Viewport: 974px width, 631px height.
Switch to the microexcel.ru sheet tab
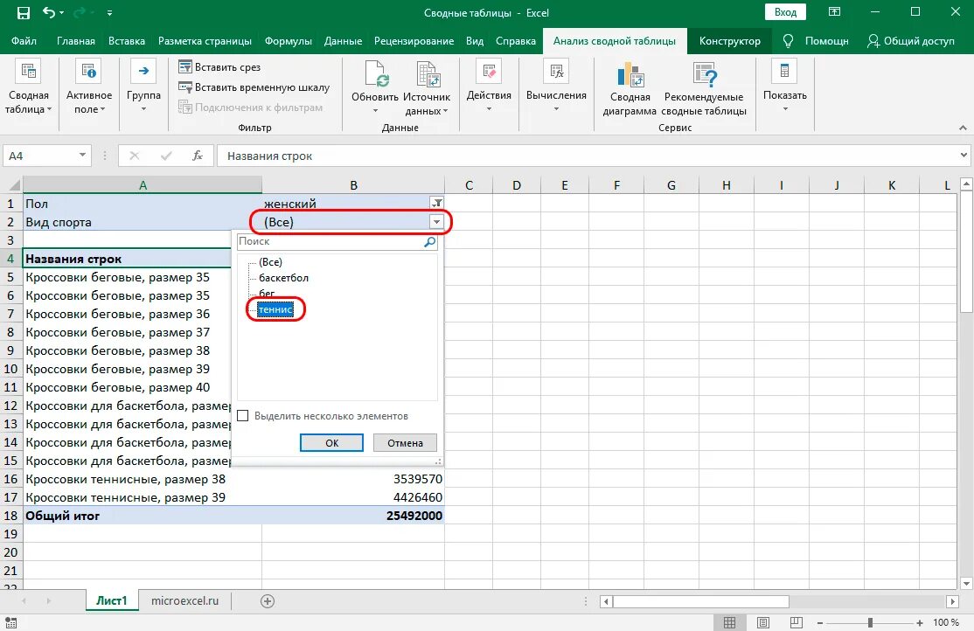[185, 600]
